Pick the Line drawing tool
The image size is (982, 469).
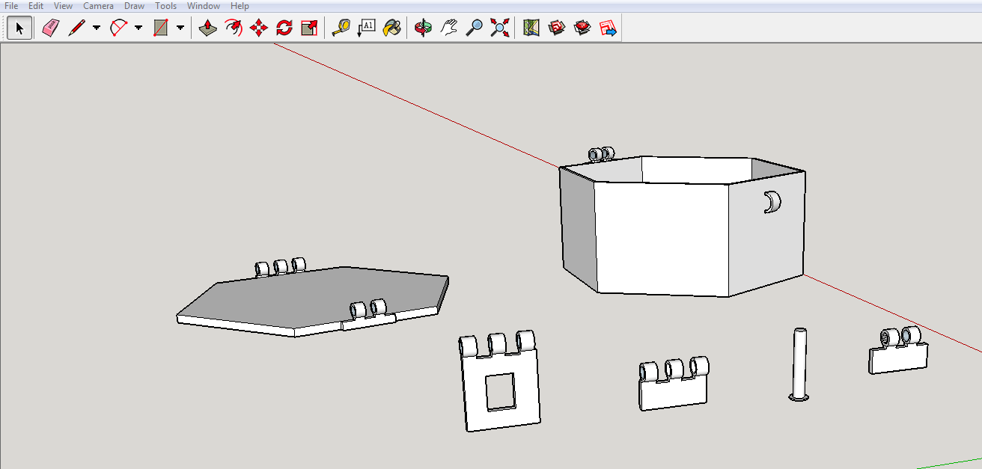click(77, 28)
